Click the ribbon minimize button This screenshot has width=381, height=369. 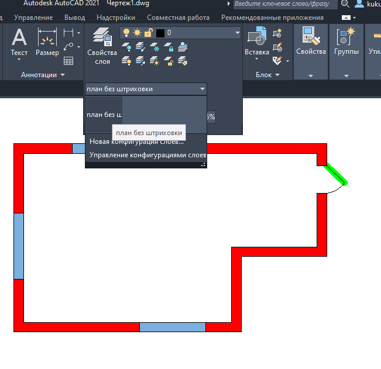(346, 18)
